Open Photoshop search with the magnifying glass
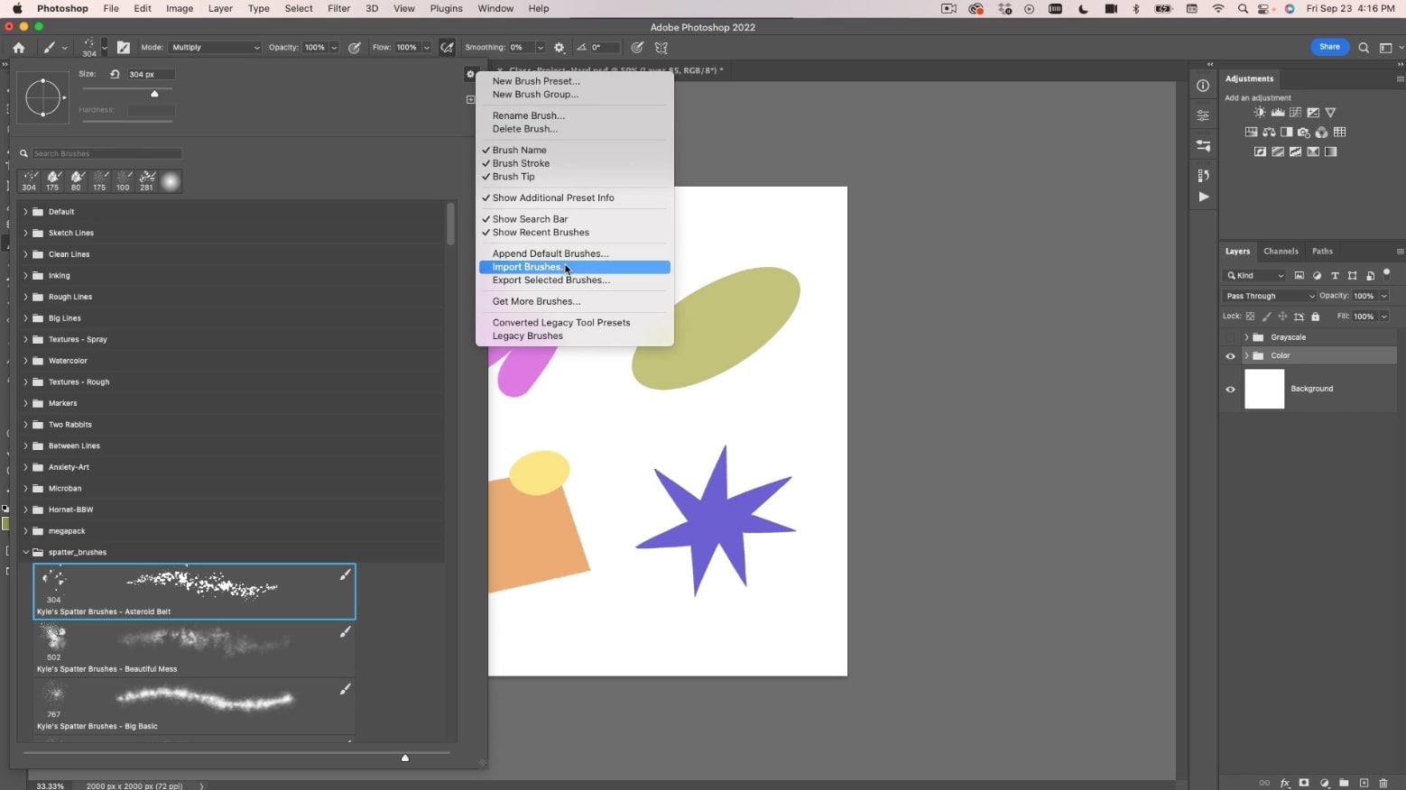 click(x=1364, y=48)
